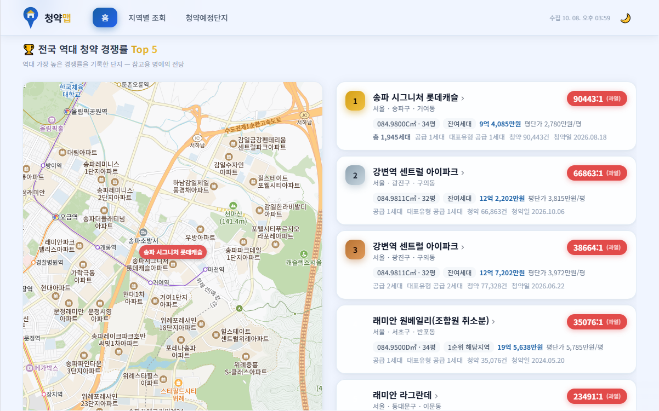Click the 90443:1 competition rate badge

(597, 99)
